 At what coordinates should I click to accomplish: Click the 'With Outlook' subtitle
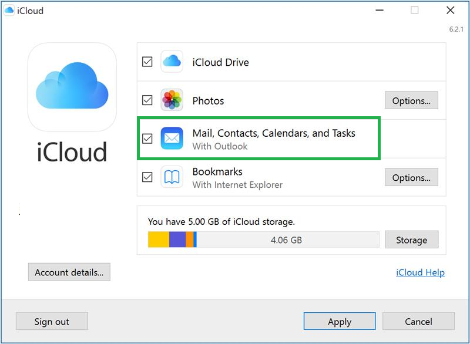(x=220, y=146)
